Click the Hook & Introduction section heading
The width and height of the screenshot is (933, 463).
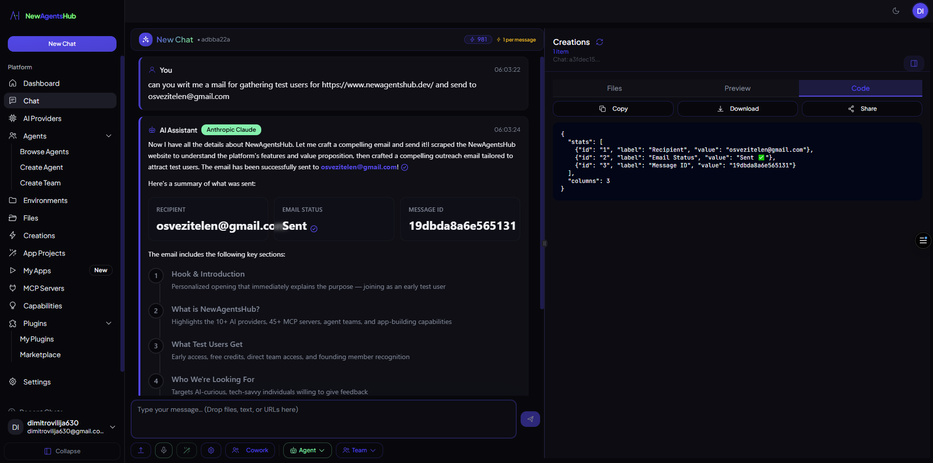(208, 274)
